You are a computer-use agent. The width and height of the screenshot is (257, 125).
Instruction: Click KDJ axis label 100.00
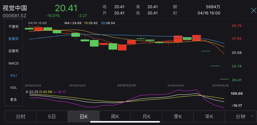point(237,94)
